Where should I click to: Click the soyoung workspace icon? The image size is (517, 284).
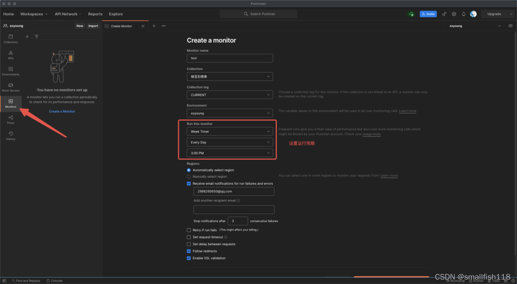[x=5, y=26]
